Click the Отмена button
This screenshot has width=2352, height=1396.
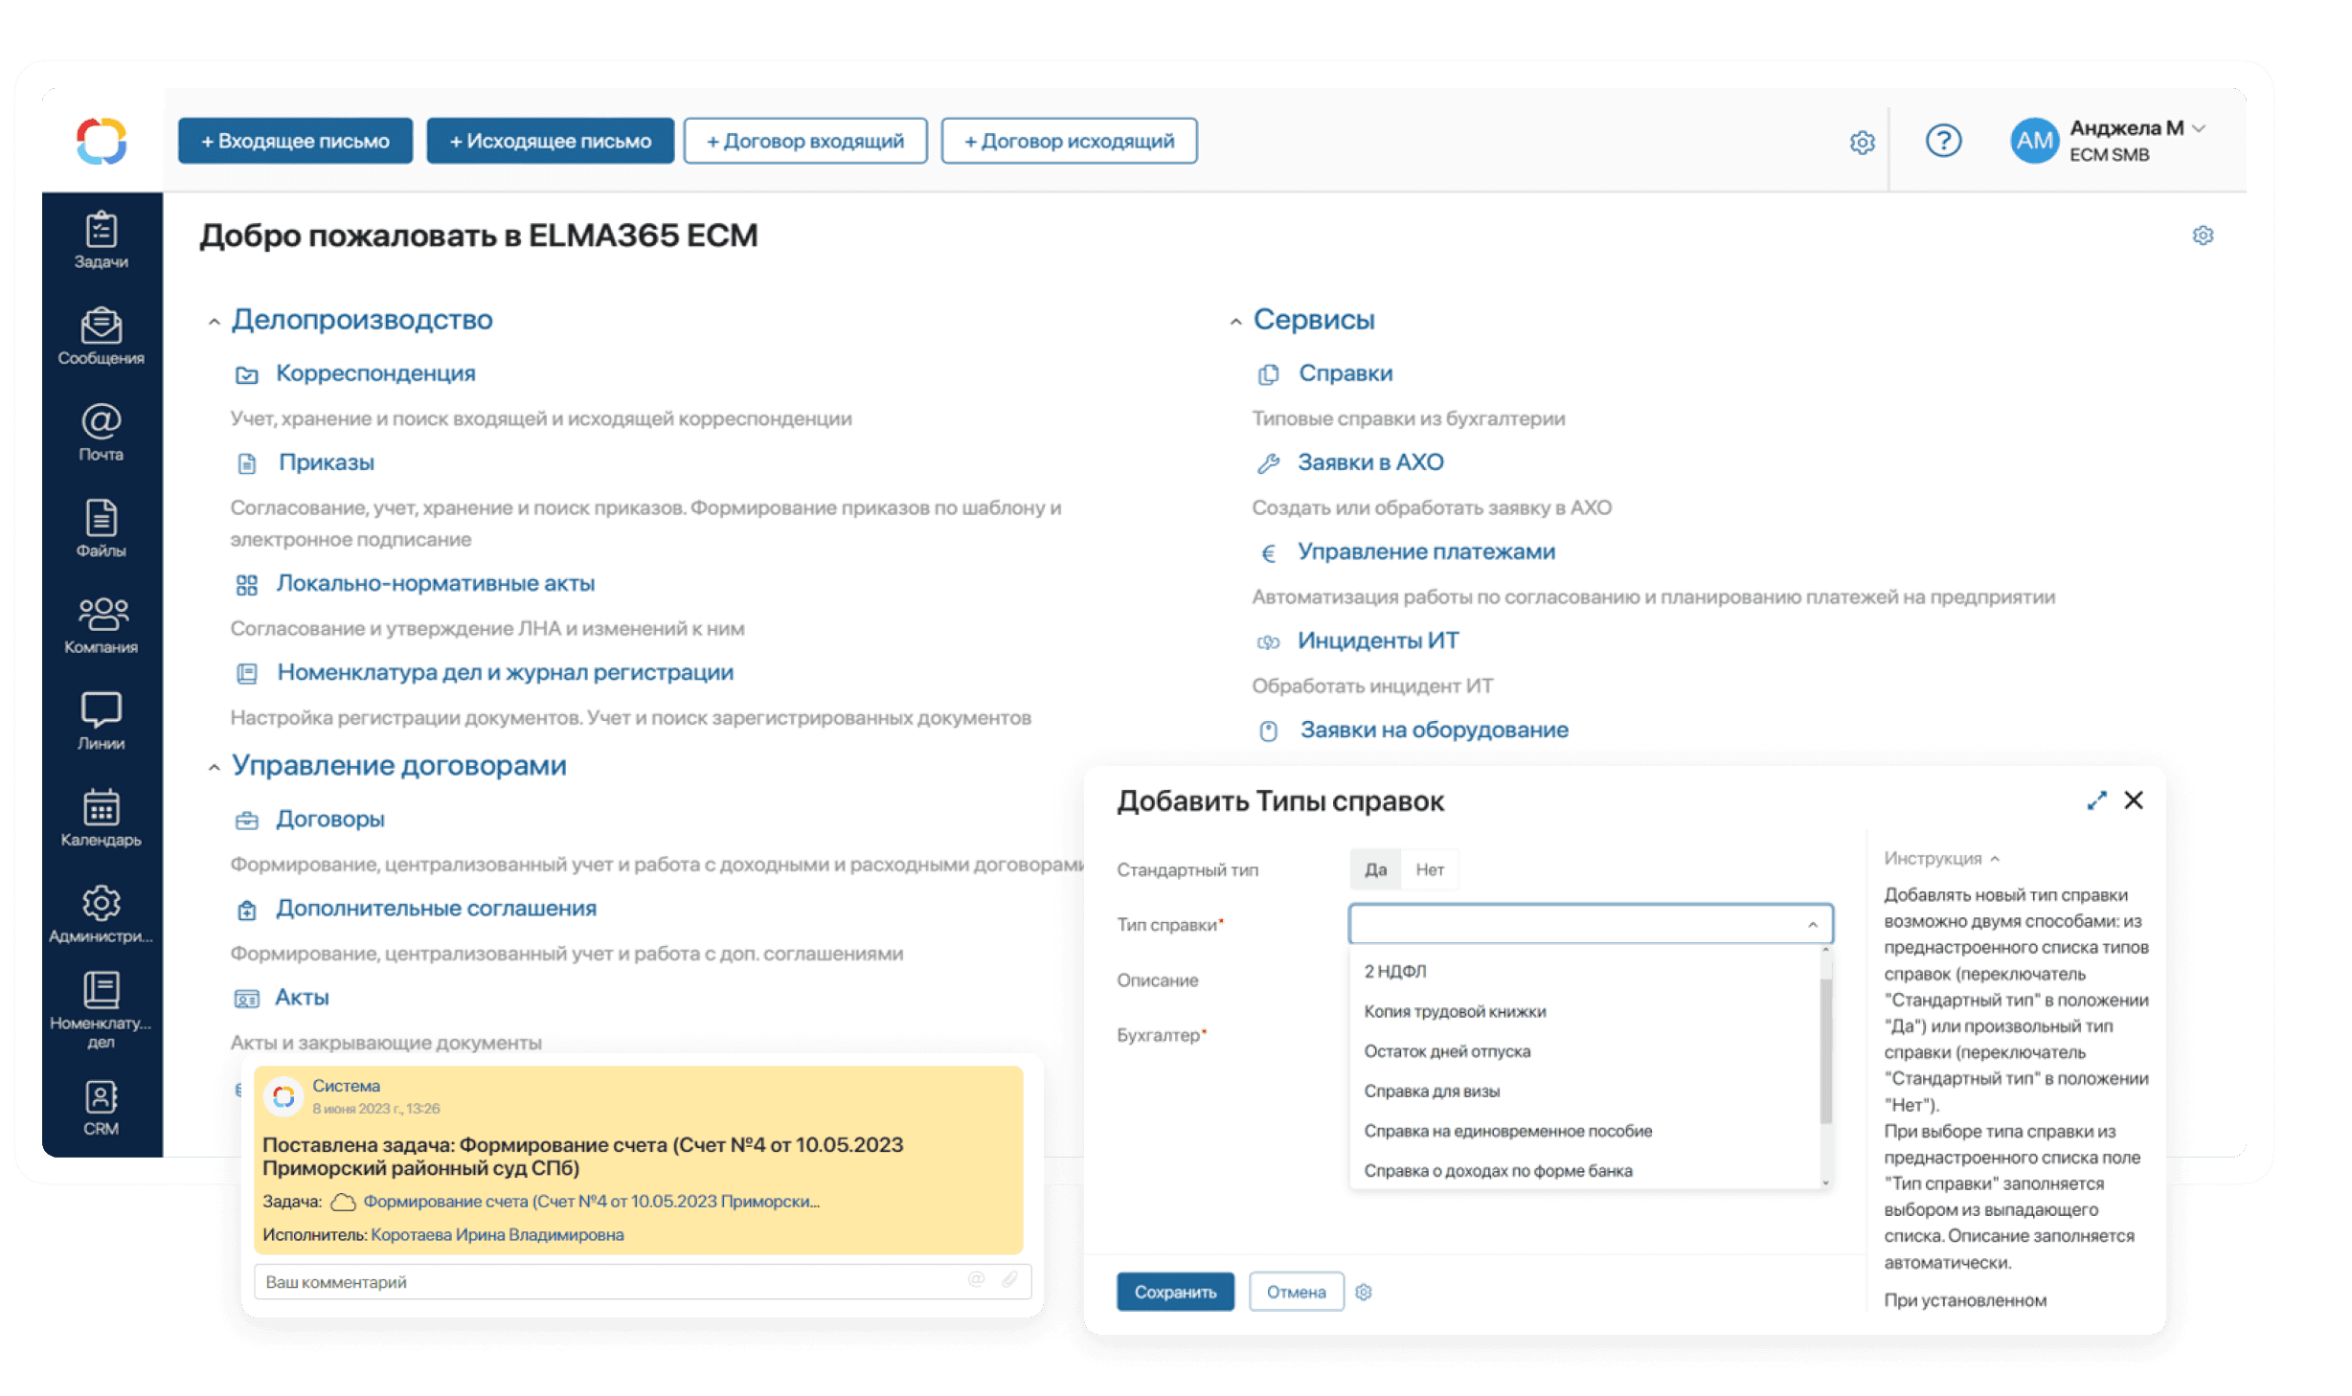click(1296, 1292)
